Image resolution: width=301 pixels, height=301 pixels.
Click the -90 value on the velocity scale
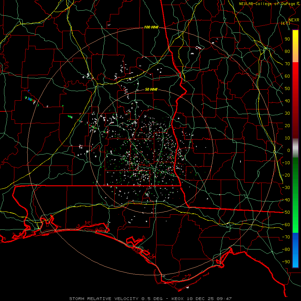point(286,262)
